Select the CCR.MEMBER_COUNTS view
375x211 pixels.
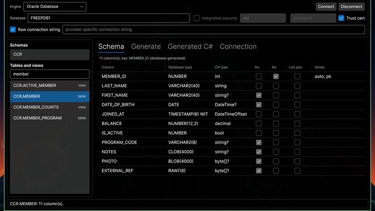click(50, 107)
